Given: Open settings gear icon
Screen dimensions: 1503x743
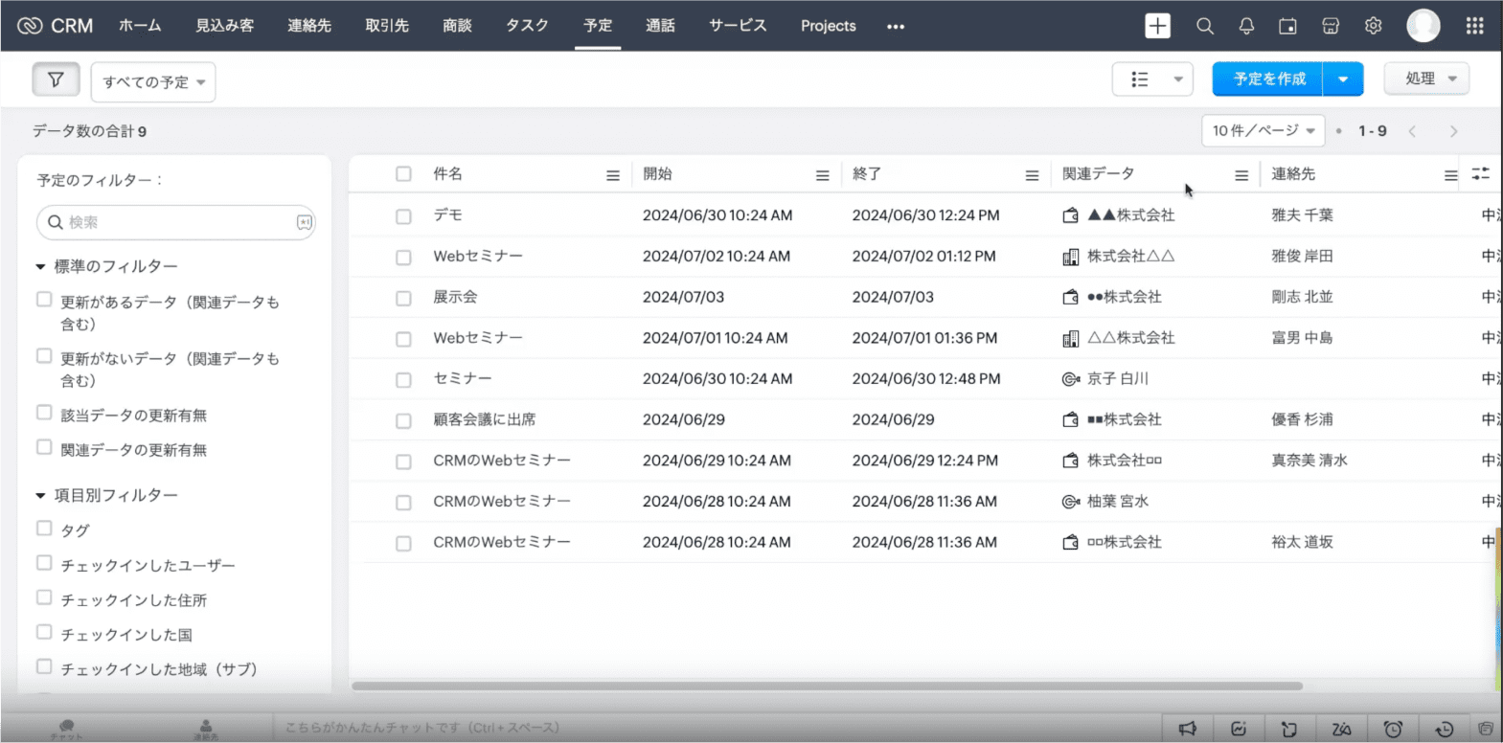Looking at the screenshot, I should pos(1373,26).
